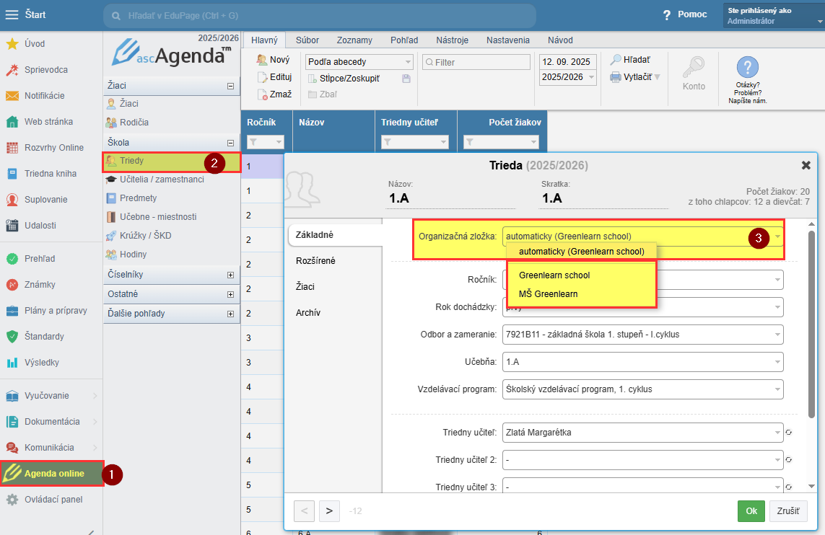This screenshot has height=535, width=825.
Task: Go to next class with > arrow
Action: [328, 511]
